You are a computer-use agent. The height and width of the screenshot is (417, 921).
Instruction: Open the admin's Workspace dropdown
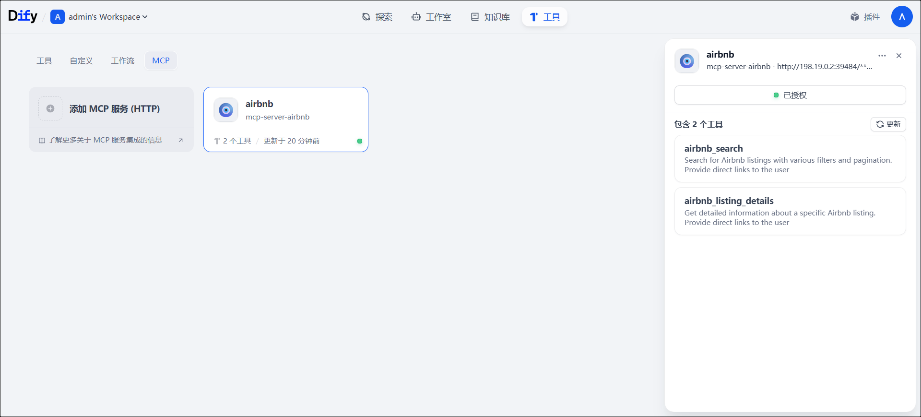(x=107, y=17)
